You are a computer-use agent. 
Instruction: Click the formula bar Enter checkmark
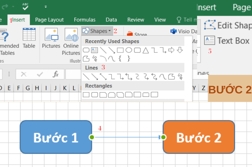click(40, 74)
